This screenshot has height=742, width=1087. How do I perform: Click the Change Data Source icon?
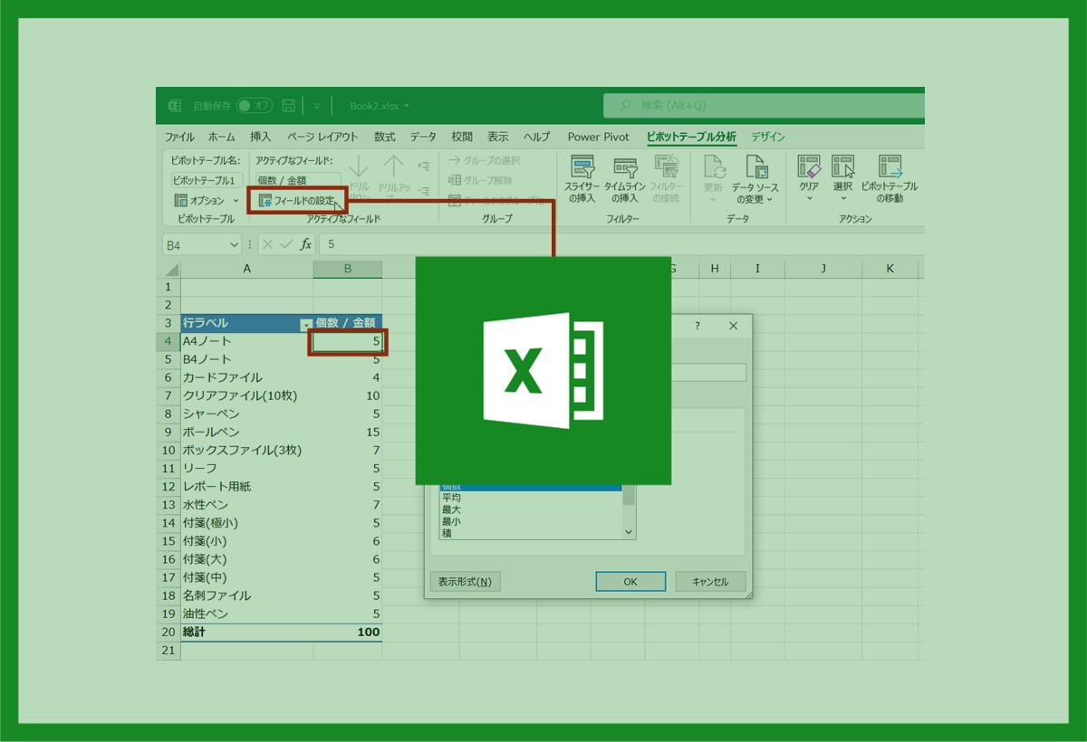(x=755, y=168)
